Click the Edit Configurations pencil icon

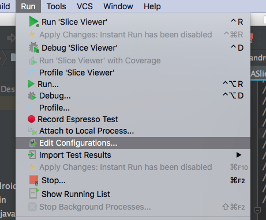tap(33, 143)
